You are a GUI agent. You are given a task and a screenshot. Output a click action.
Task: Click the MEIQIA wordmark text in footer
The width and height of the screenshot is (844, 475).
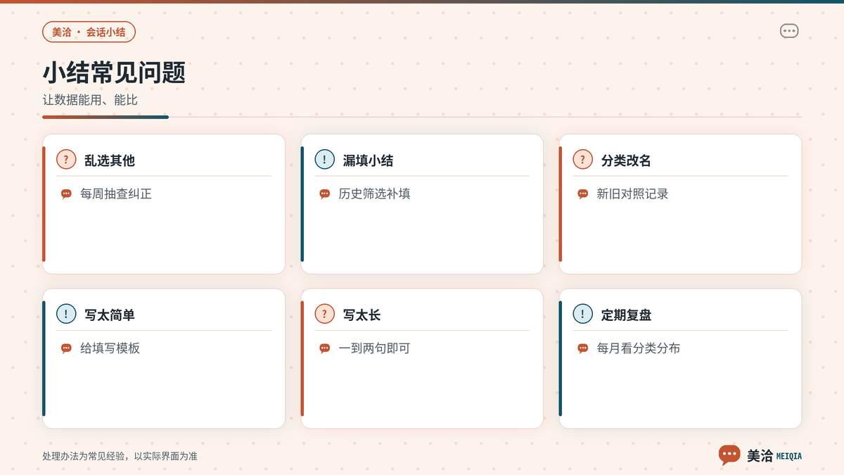pos(788,456)
